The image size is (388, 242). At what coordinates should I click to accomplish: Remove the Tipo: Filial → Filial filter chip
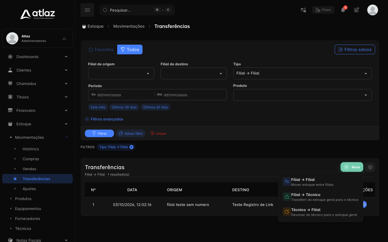pyautogui.click(x=131, y=147)
